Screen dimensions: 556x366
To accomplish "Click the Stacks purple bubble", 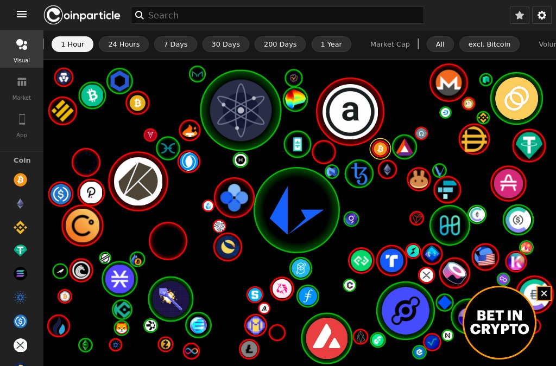I will click(119, 279).
